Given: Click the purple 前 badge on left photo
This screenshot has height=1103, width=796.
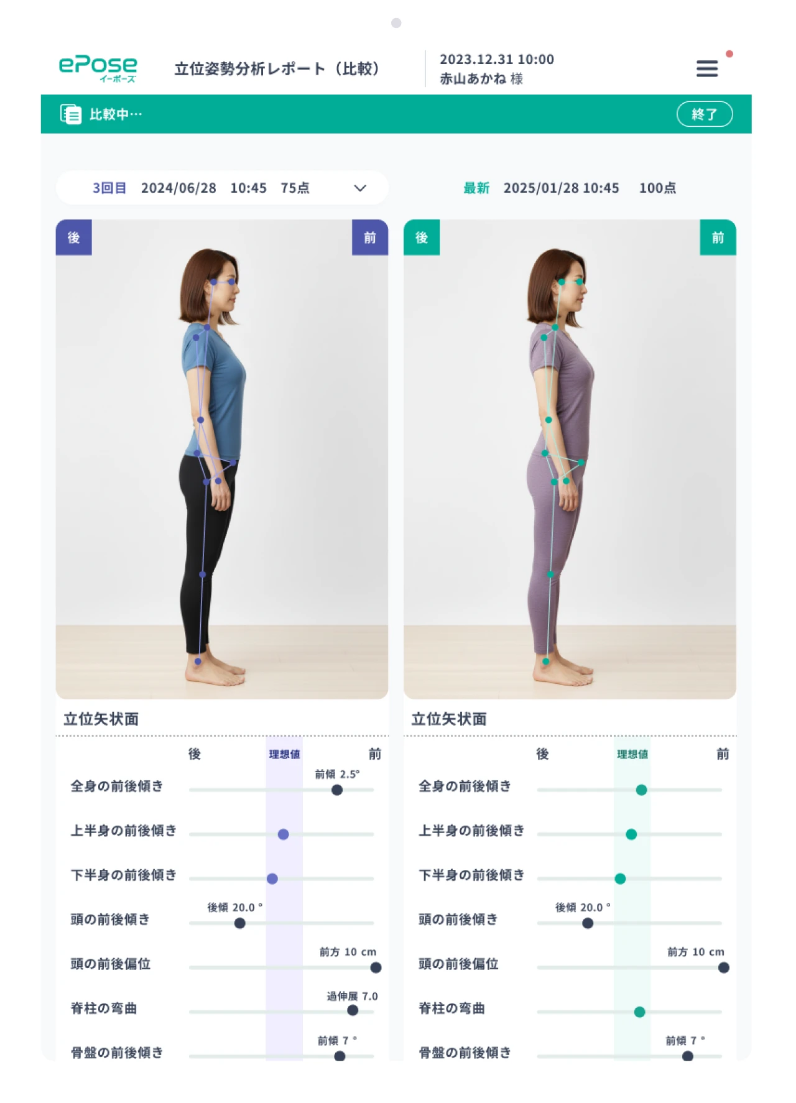Looking at the screenshot, I should coord(370,238).
